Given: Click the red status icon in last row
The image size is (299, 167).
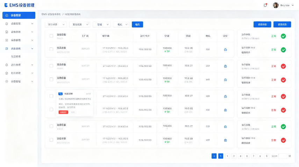Looking at the screenshot, I should coord(283,140).
